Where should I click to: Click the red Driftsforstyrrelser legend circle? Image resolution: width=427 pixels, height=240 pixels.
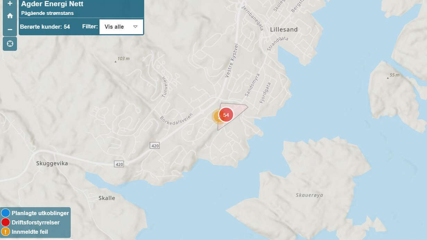point(6,222)
